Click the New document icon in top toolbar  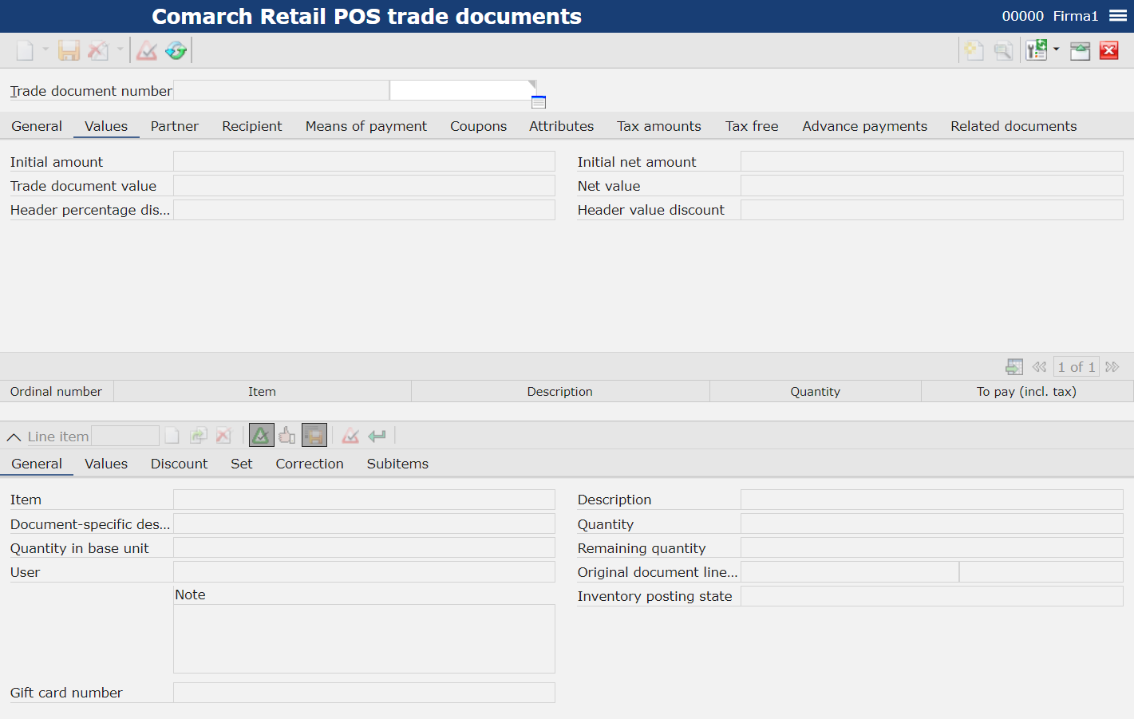click(25, 51)
